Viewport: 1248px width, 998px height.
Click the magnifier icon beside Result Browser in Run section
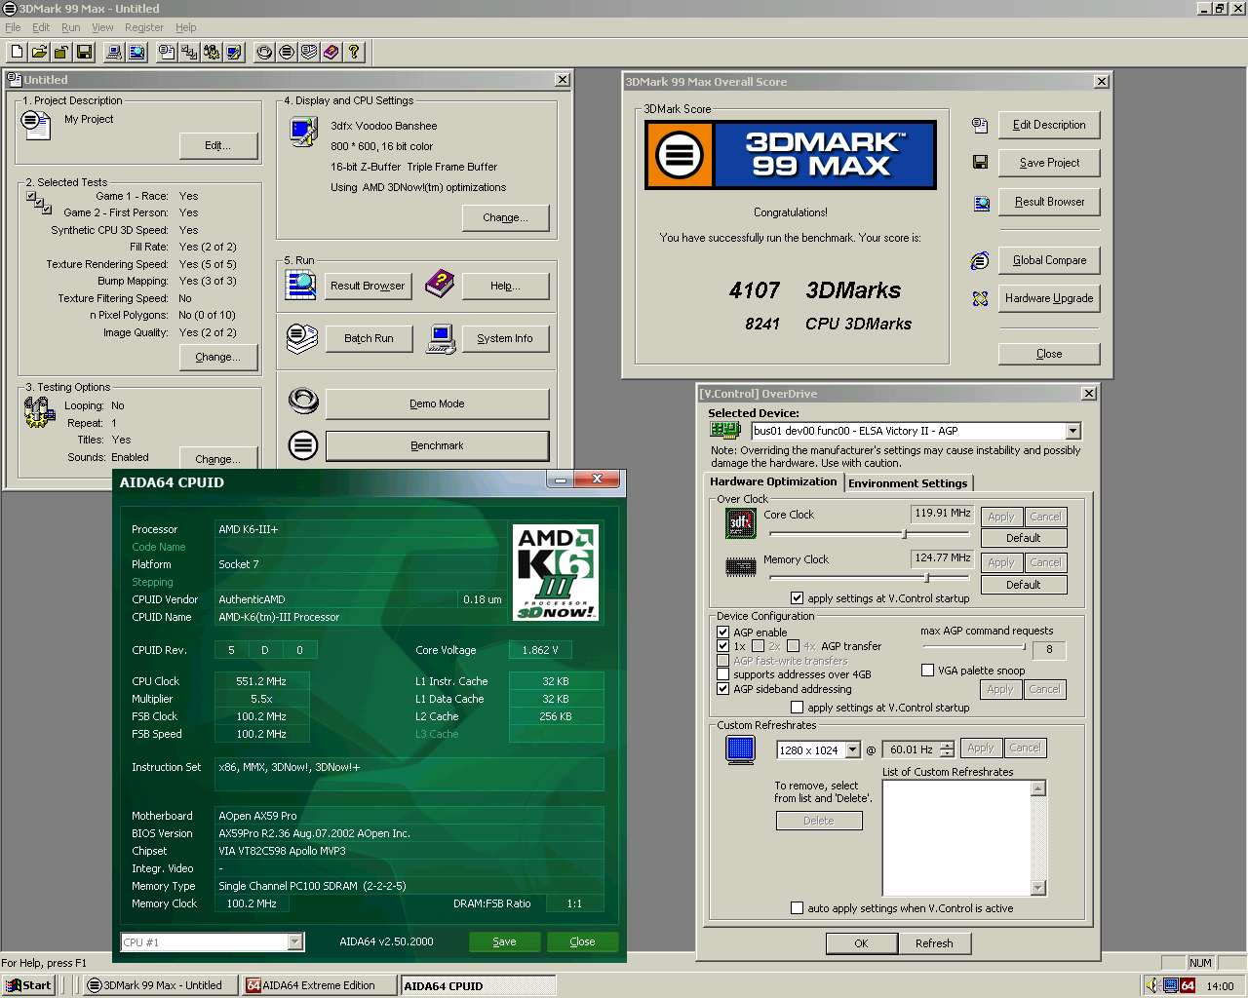[301, 285]
